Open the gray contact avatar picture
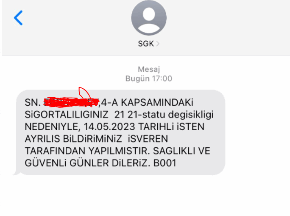Screen dimensions: 290x216 coord(149,17)
